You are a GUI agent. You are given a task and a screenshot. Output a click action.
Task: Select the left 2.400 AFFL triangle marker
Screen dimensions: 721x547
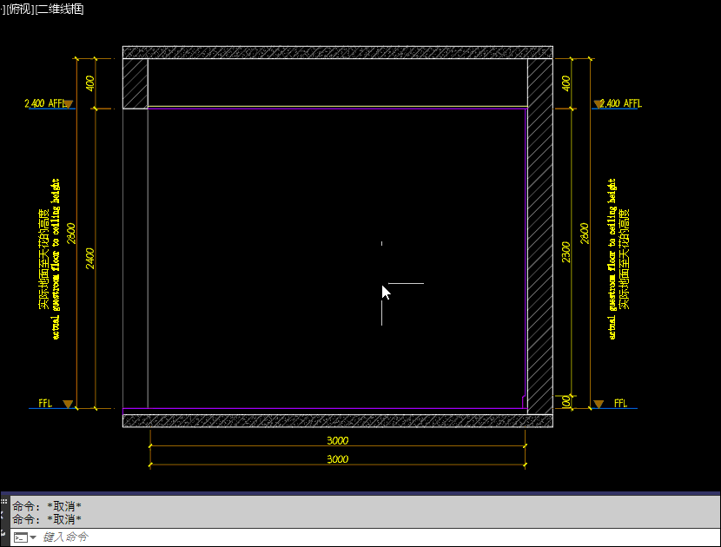coord(69,104)
